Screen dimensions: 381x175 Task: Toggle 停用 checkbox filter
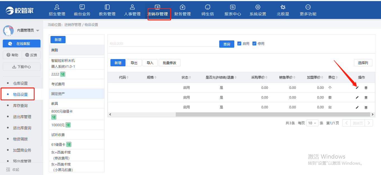click(254, 43)
